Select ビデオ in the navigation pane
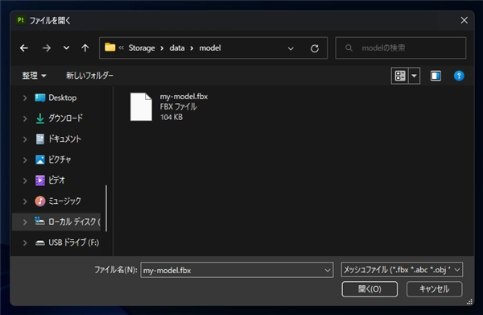 tap(56, 180)
